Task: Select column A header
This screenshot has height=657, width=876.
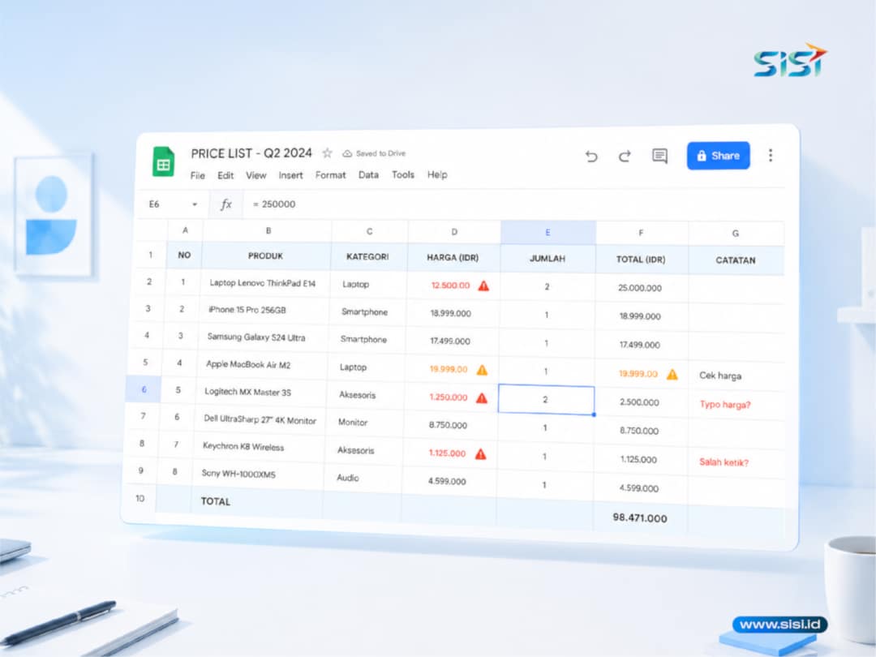Action: [185, 230]
